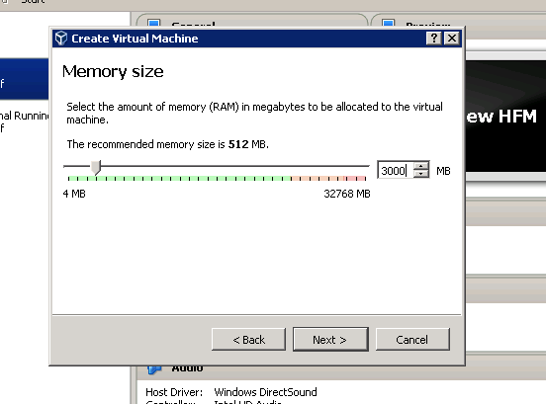This screenshot has height=404, width=546.
Task: Click the Next > button
Action: tap(330, 340)
